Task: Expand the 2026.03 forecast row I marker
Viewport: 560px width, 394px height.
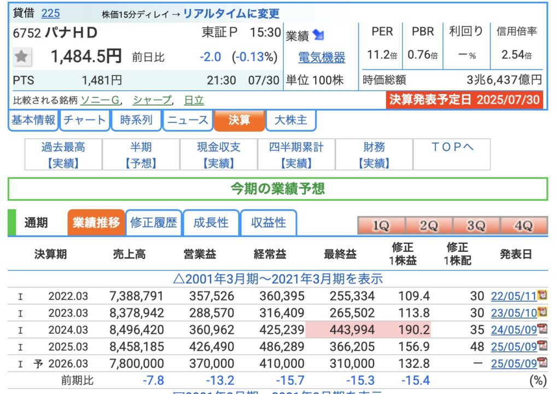Action: coord(20,363)
